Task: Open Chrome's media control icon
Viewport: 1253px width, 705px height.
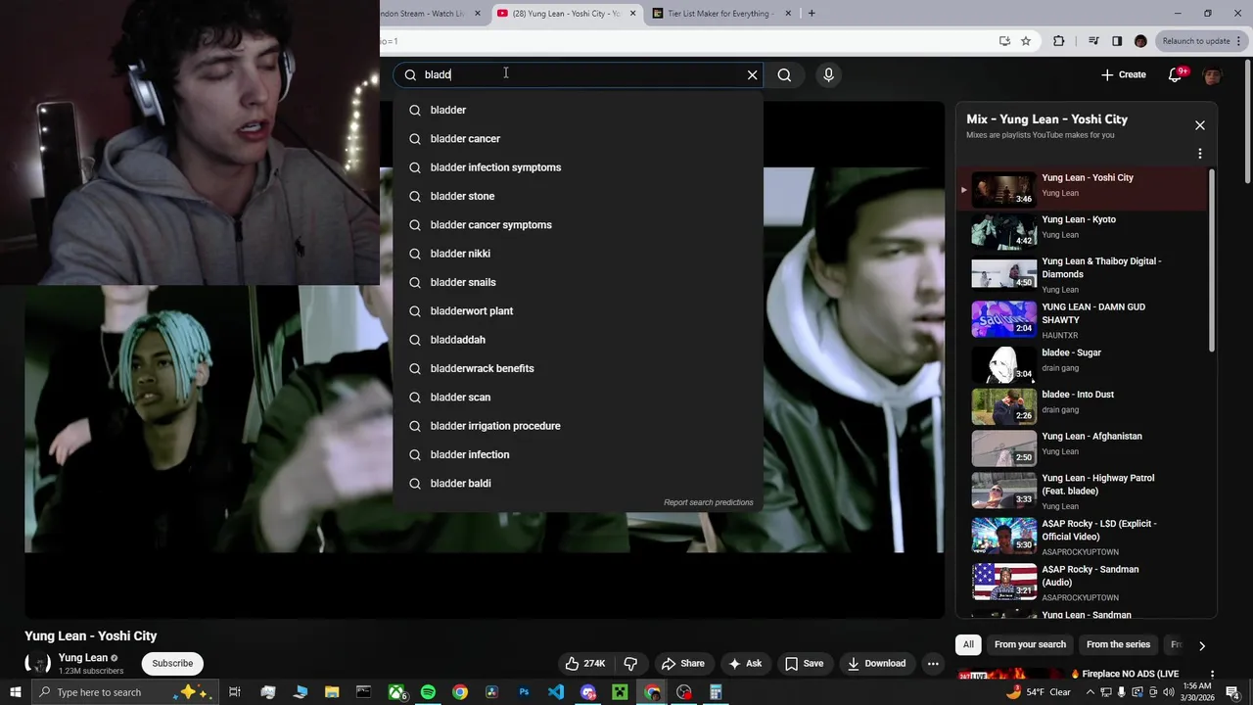Action: pyautogui.click(x=1093, y=41)
